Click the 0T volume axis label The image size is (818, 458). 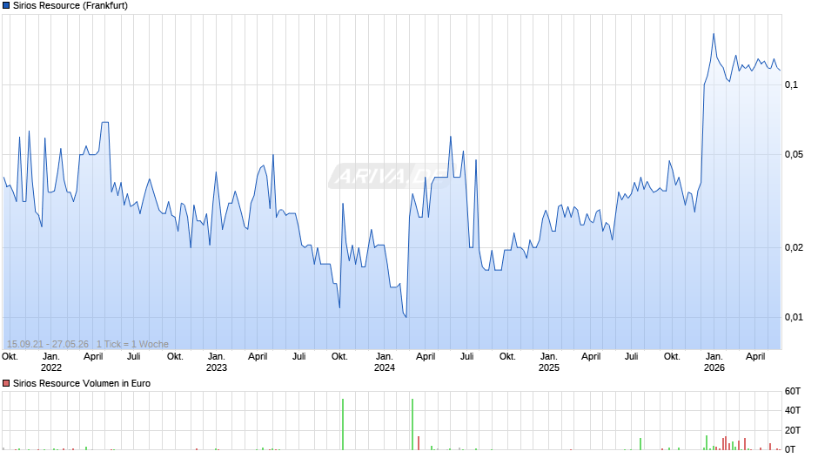[790, 449]
